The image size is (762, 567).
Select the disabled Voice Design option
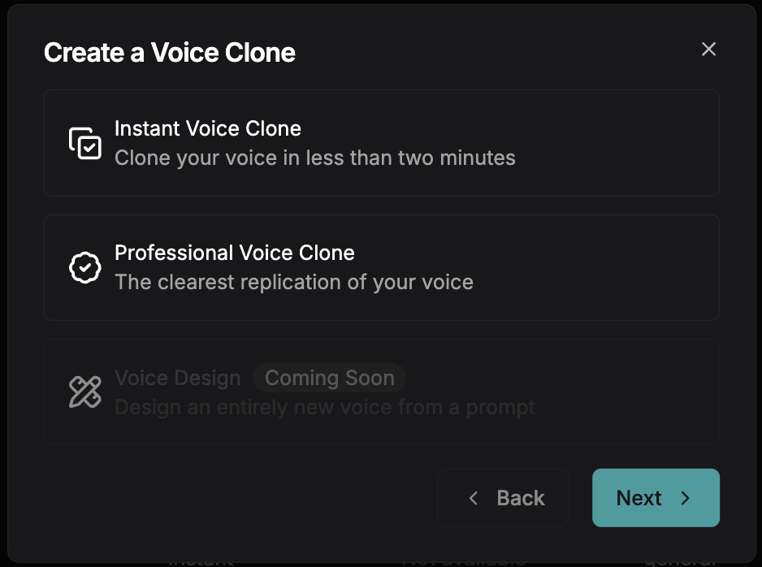pos(381,392)
